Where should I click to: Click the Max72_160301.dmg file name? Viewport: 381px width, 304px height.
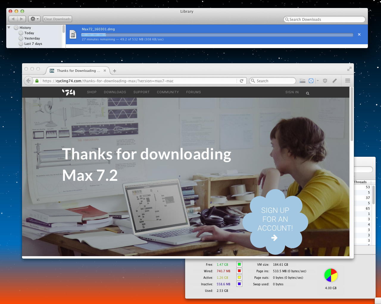98,29
